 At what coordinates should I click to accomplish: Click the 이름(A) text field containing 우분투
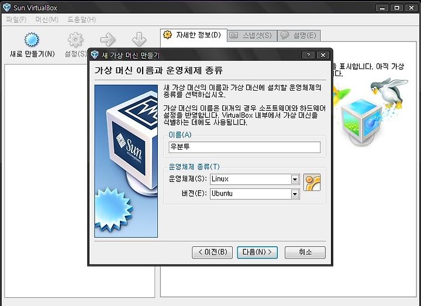(x=244, y=147)
